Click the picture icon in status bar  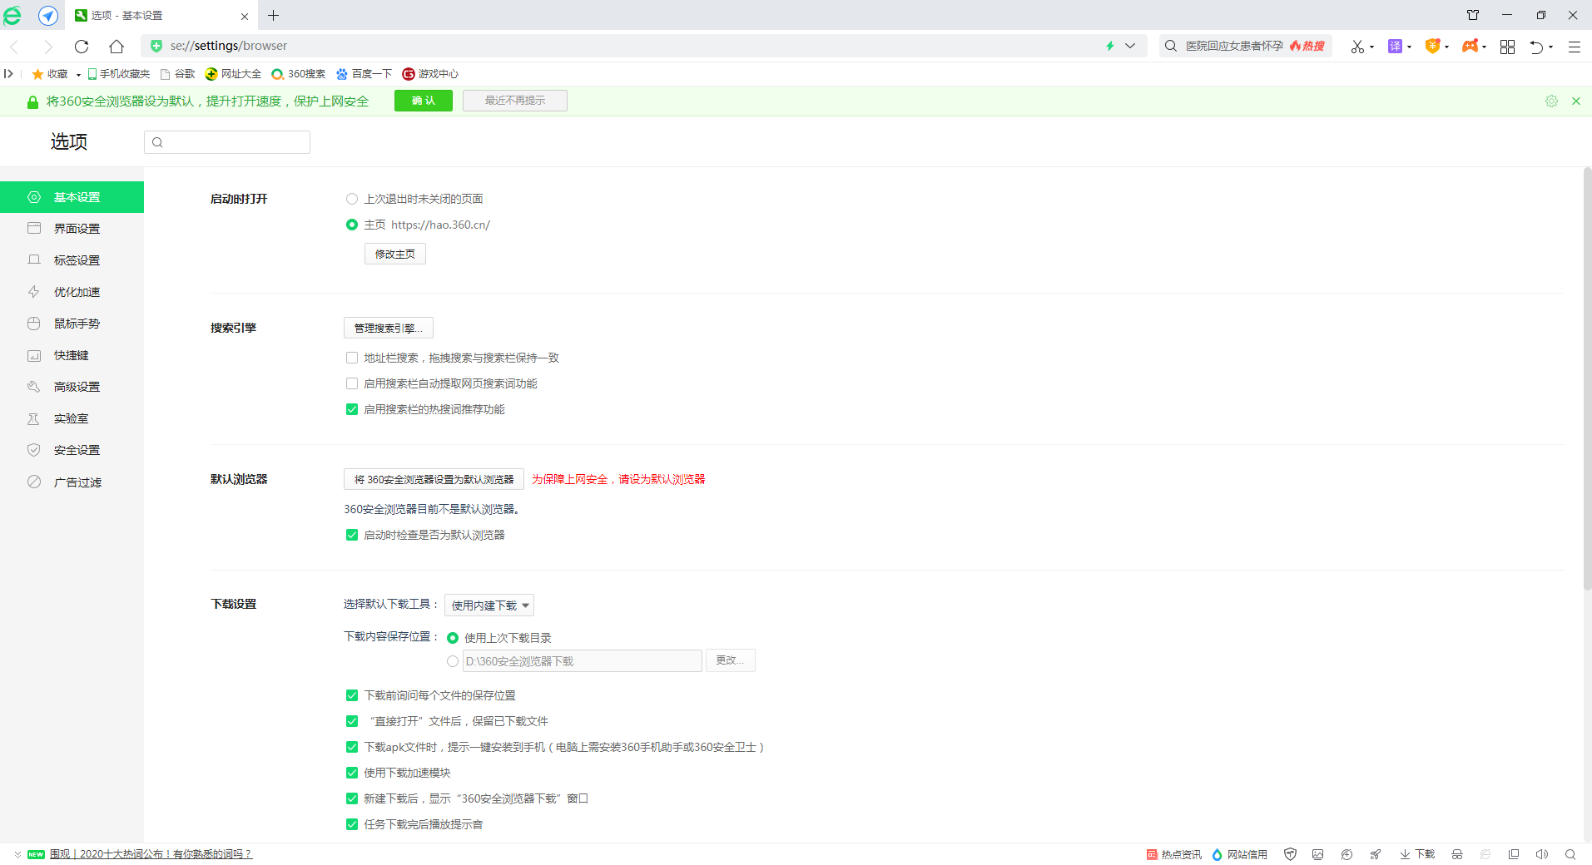1317,854
